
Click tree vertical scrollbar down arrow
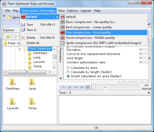click(55, 68)
